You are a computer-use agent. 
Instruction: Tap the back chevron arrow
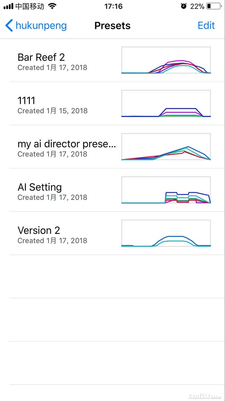[9, 26]
